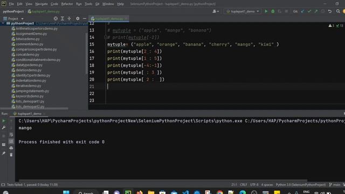Viewport: 345px width, 194px height.
Task: Open the run configuration tuplepart1_demo dropdown
Action: 243,11
